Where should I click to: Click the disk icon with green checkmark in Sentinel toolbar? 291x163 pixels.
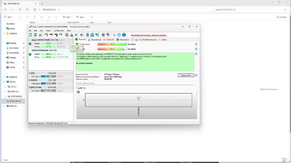[56, 35]
